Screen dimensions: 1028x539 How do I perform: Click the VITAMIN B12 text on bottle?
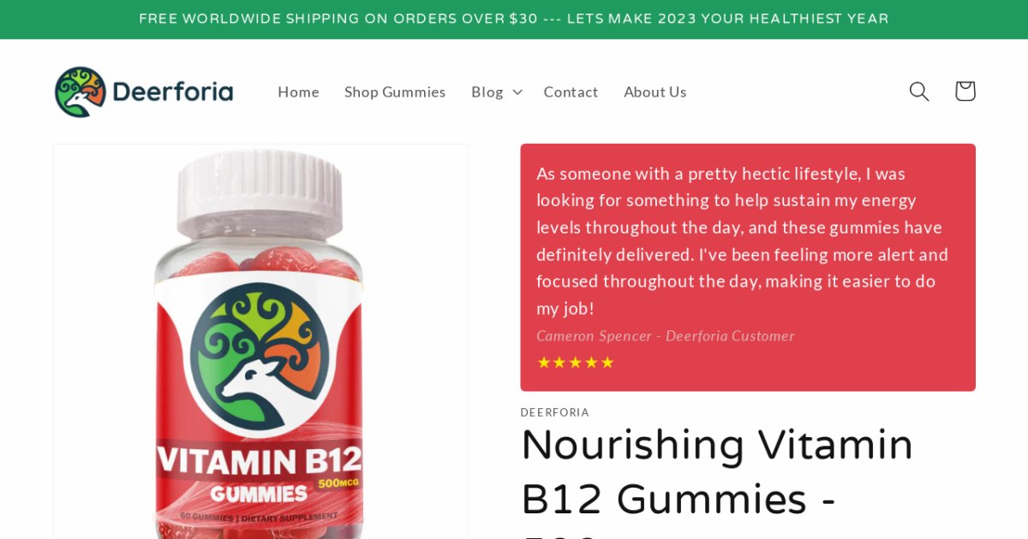(260, 461)
